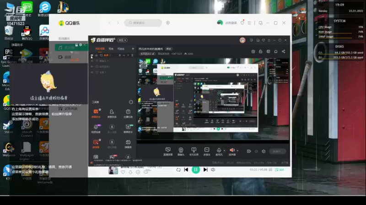The image size is (366, 205).
Task: Click the streamer avatar in the companion title bar
Action: tap(242, 40)
